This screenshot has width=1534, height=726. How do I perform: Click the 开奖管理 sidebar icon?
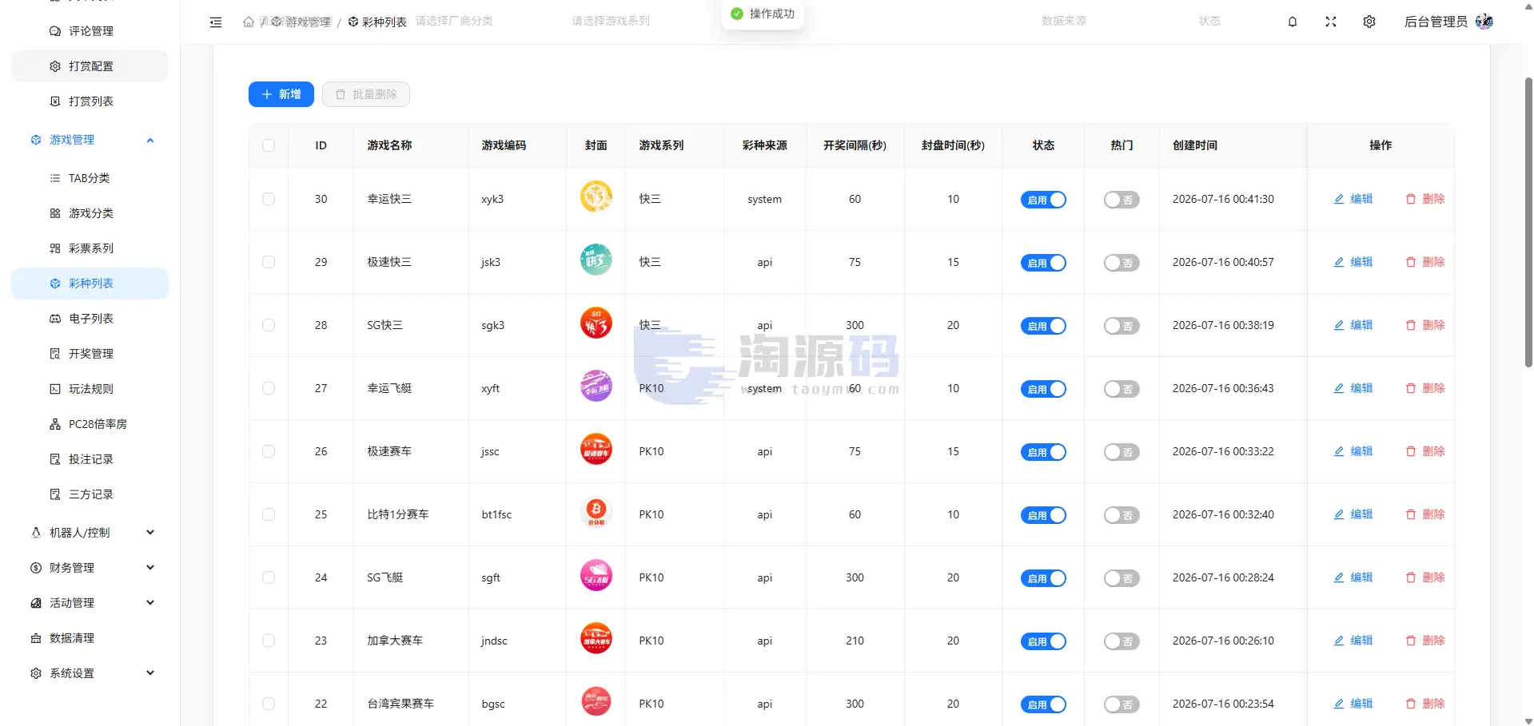point(55,354)
